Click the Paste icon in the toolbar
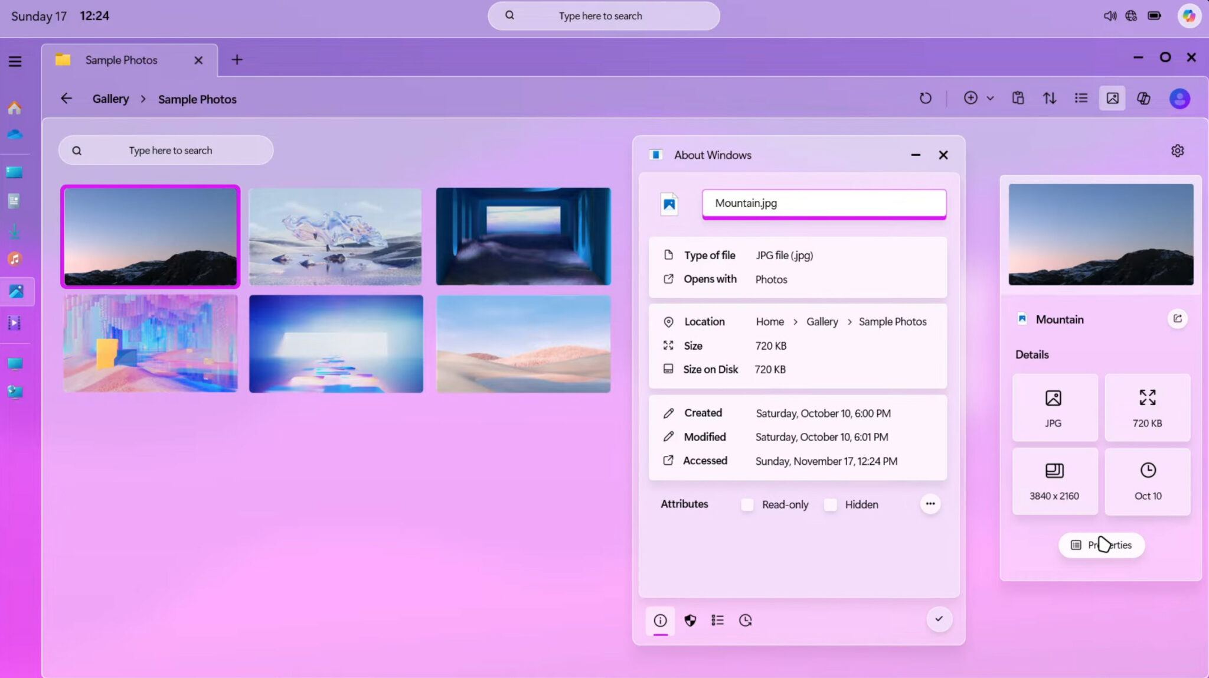 tap(1018, 98)
